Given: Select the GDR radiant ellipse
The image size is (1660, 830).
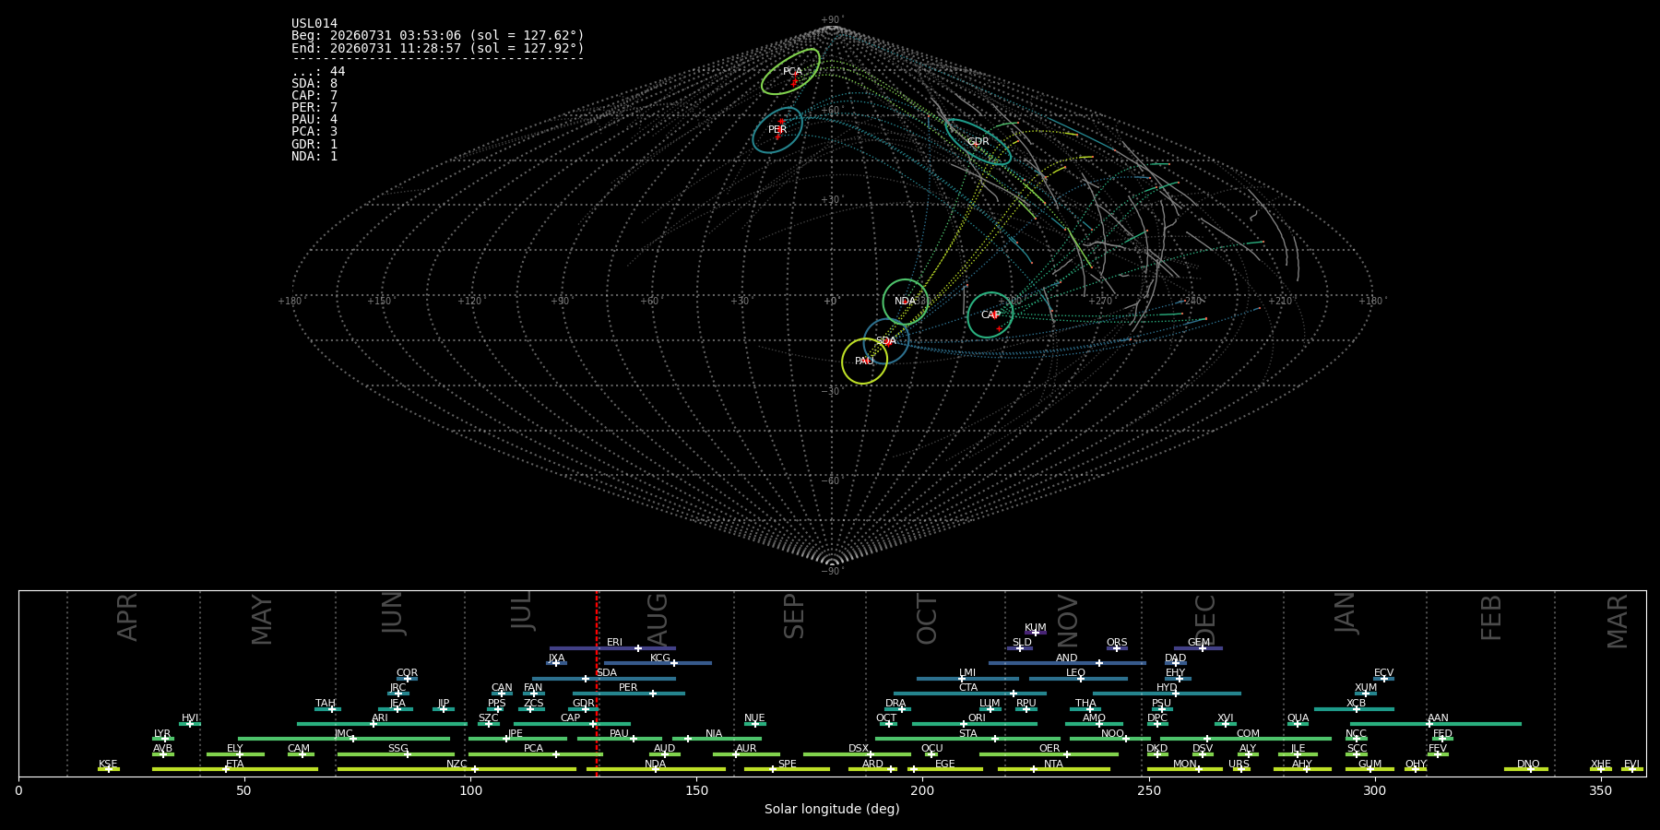Looking at the screenshot, I should coord(978,142).
